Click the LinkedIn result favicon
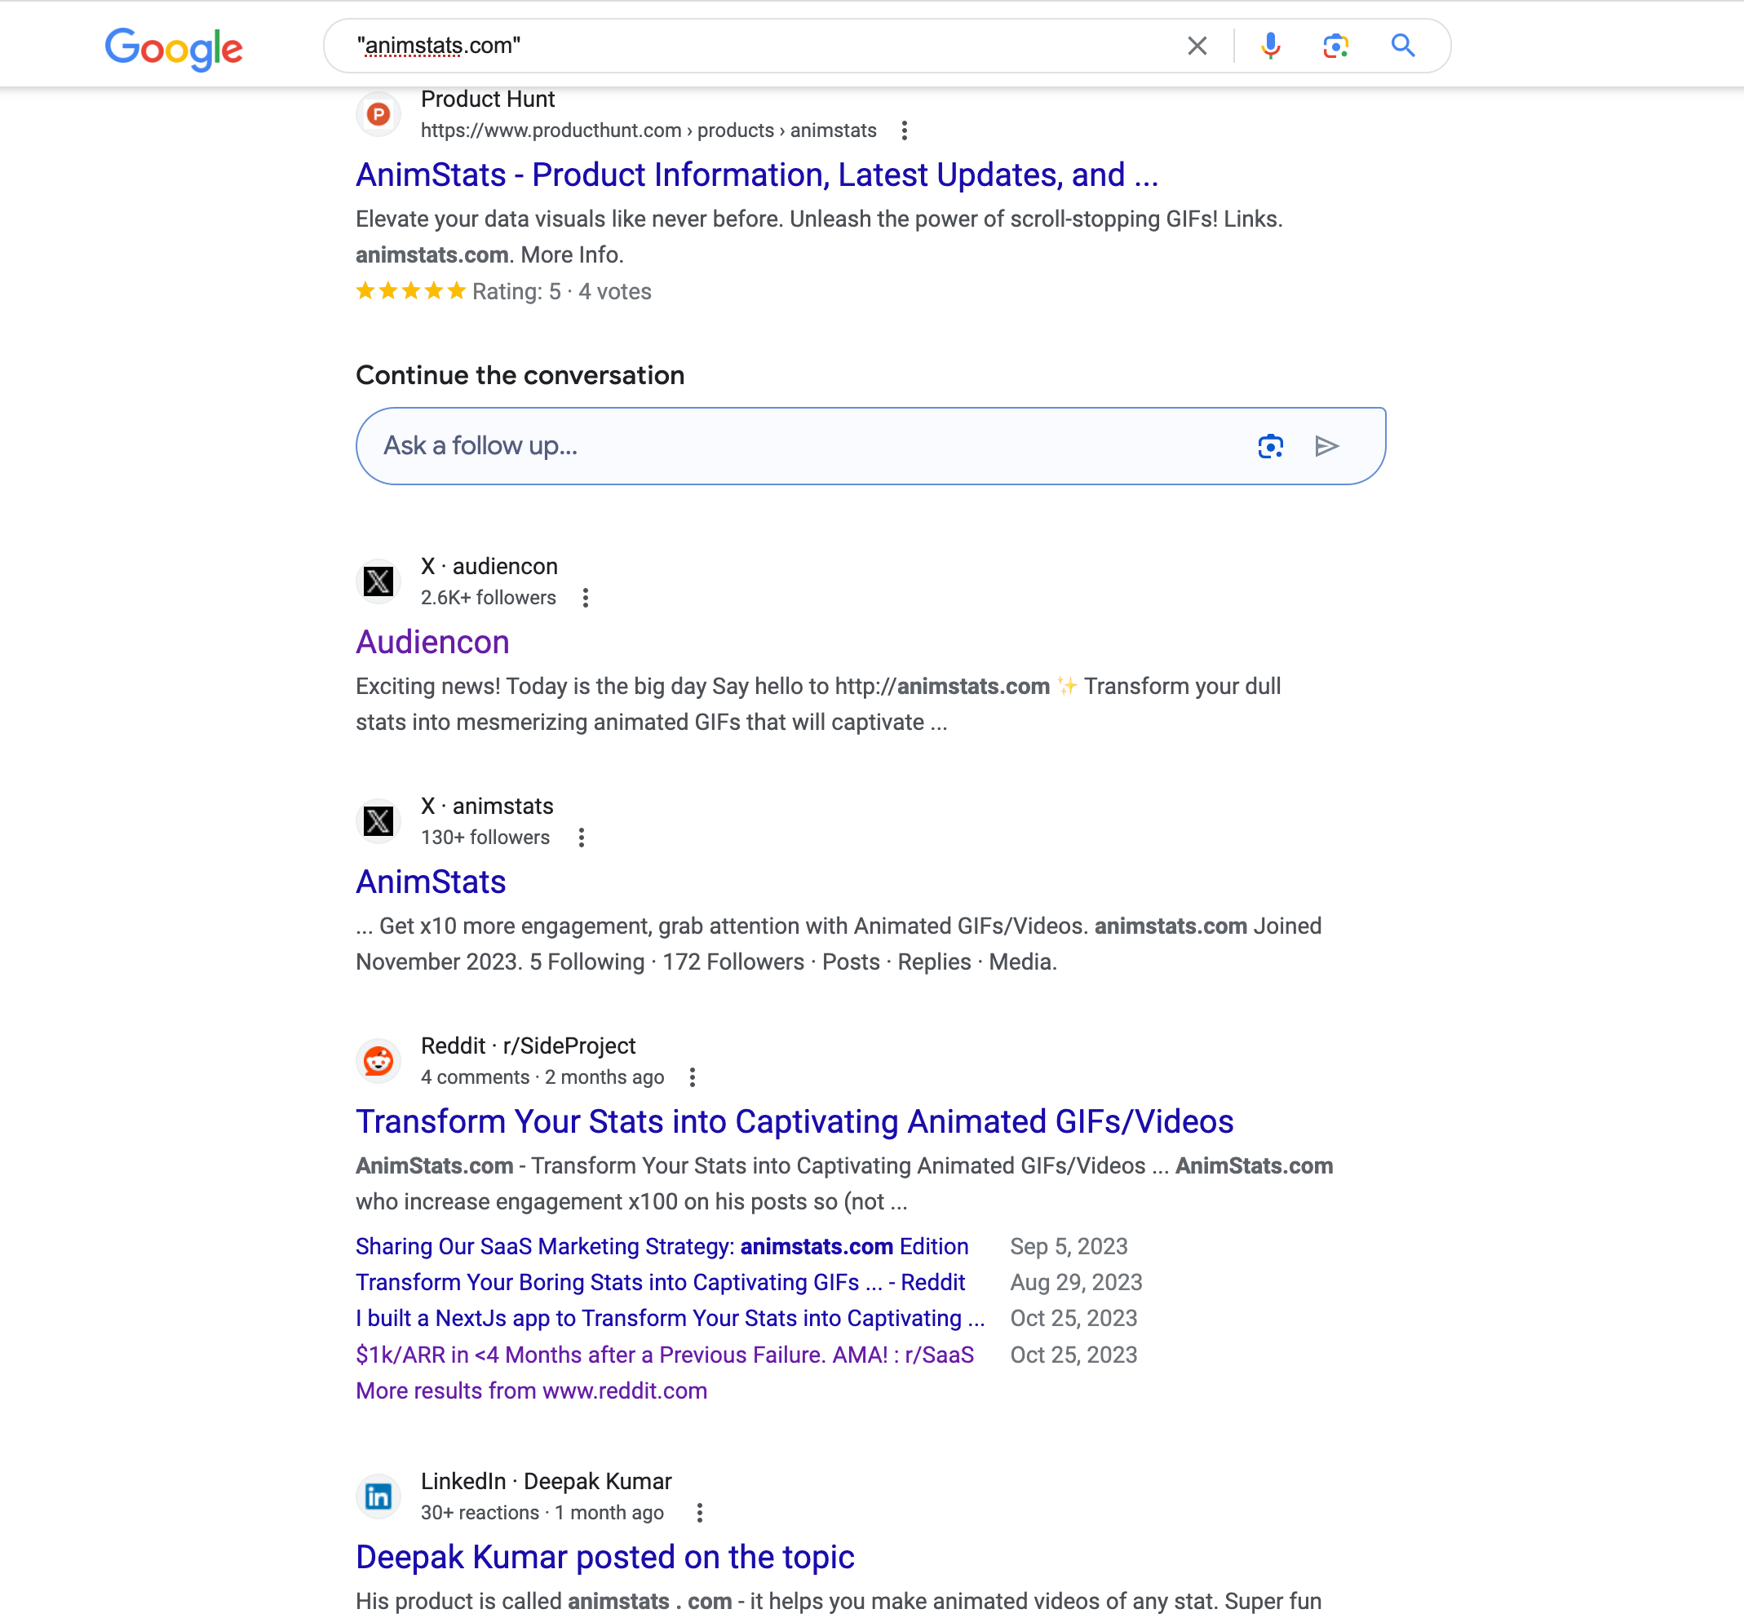 pyautogui.click(x=378, y=1496)
